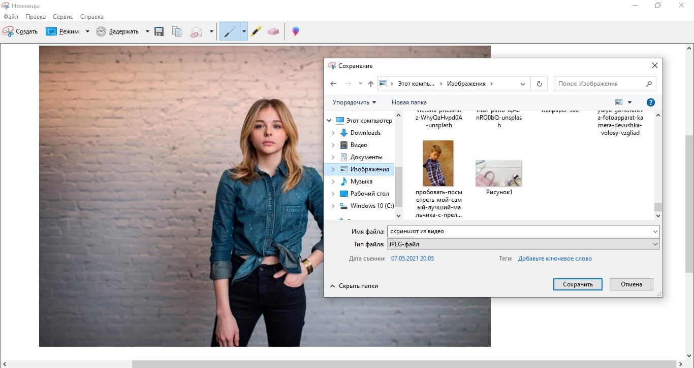Refresh the Изображения folder view
The image size is (694, 368).
click(539, 84)
